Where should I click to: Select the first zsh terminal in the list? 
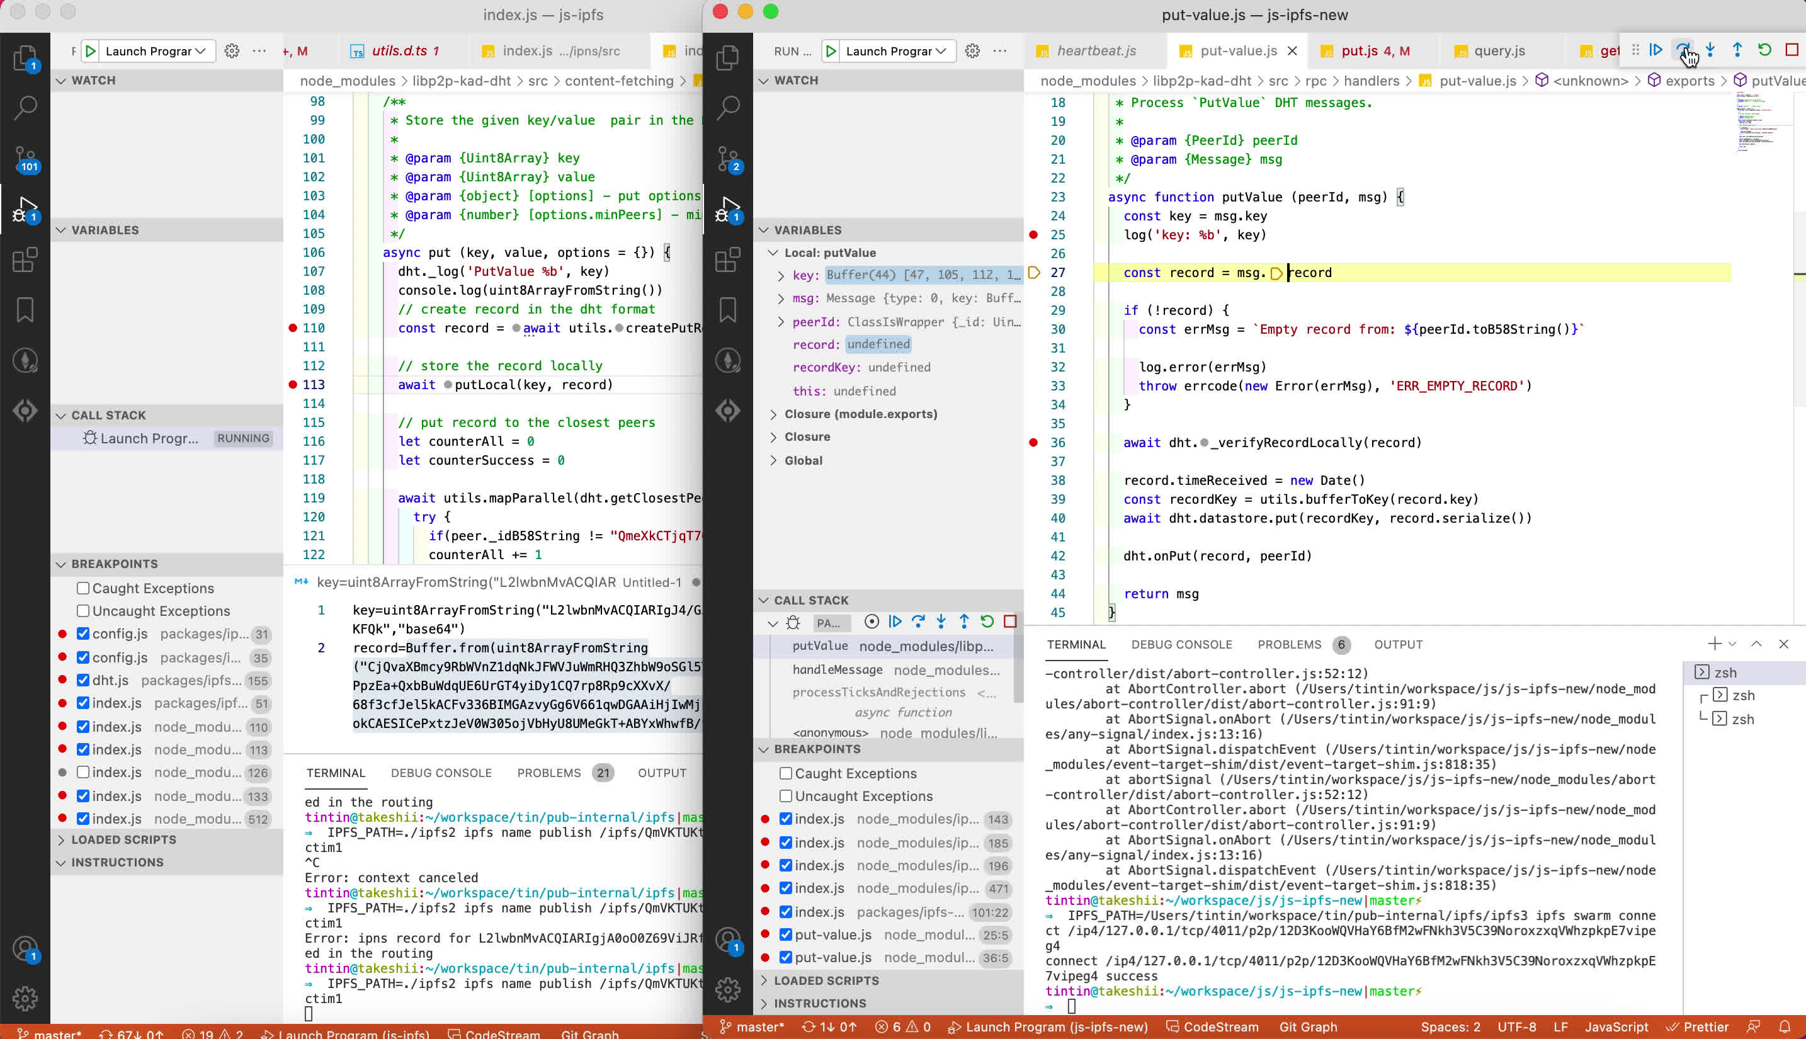(1745, 673)
